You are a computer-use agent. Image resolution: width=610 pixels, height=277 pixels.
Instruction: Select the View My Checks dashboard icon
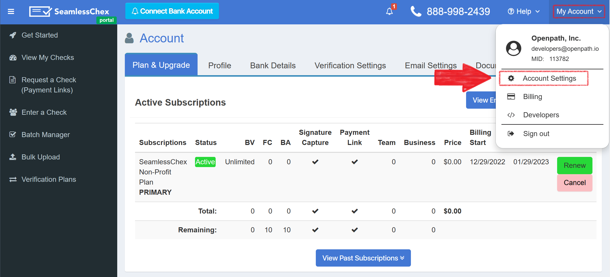point(12,57)
